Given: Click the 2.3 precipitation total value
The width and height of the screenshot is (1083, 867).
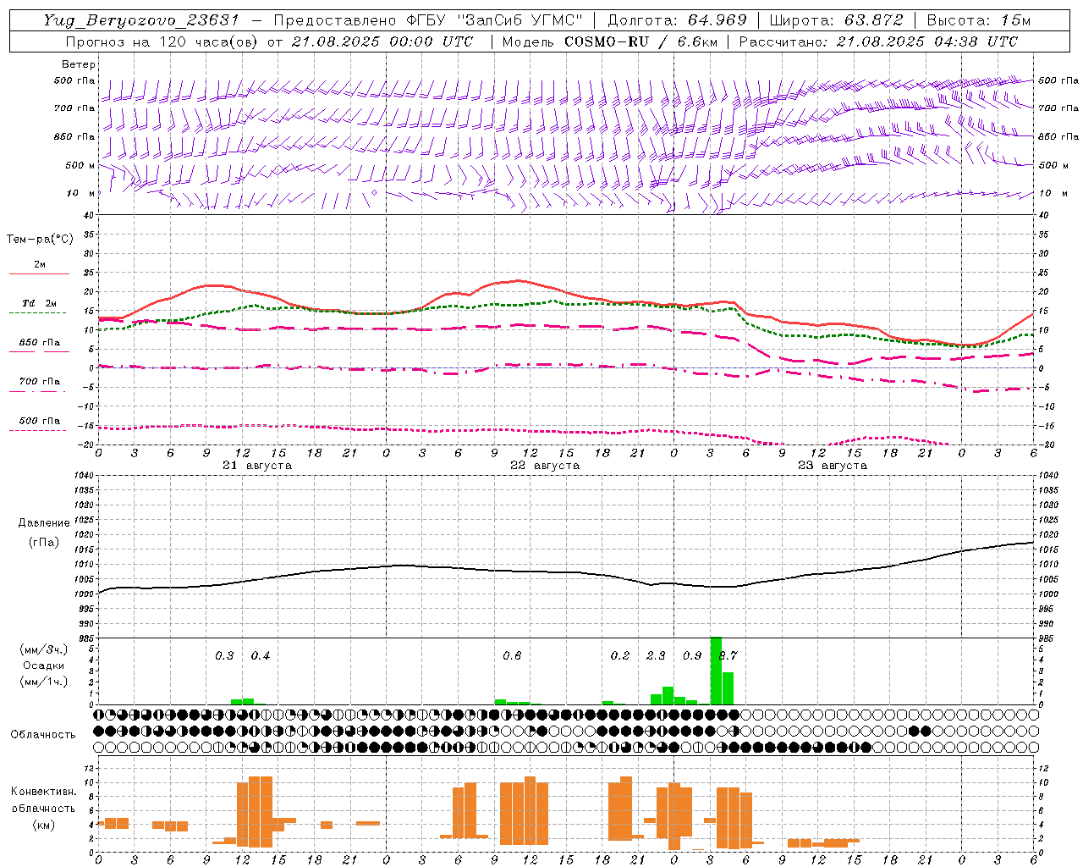Looking at the screenshot, I should pos(656,655).
